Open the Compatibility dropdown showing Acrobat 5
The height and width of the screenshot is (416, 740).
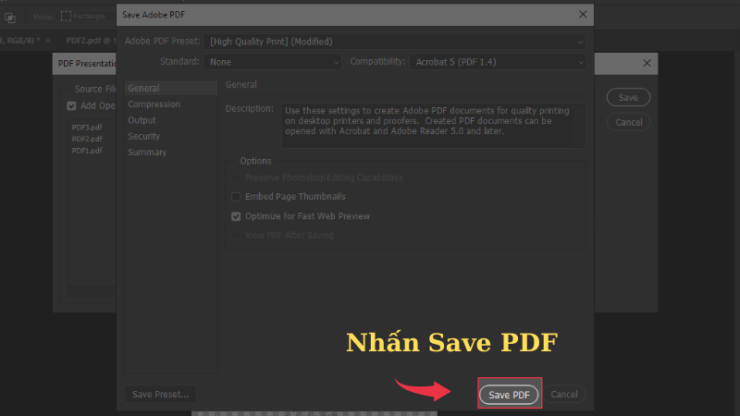click(x=498, y=62)
